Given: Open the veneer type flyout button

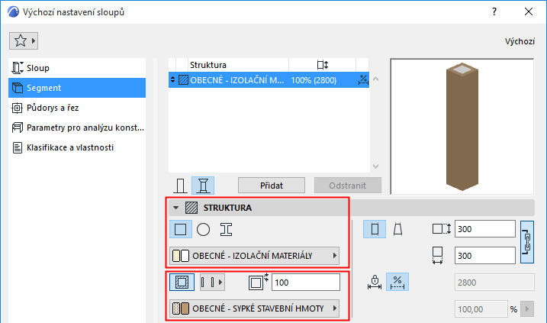Looking at the screenshot, I should pyautogui.click(x=212, y=282).
